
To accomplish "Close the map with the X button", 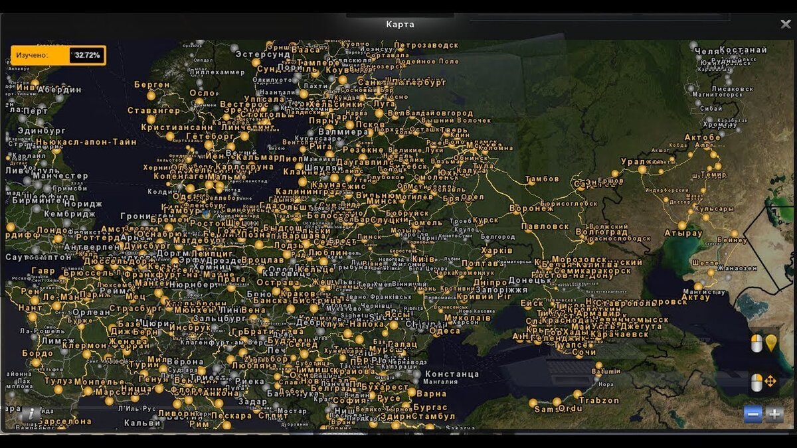I will pyautogui.click(x=785, y=24).
